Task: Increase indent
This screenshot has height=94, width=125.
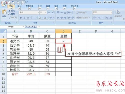Action: pyautogui.click(x=73, y=18)
